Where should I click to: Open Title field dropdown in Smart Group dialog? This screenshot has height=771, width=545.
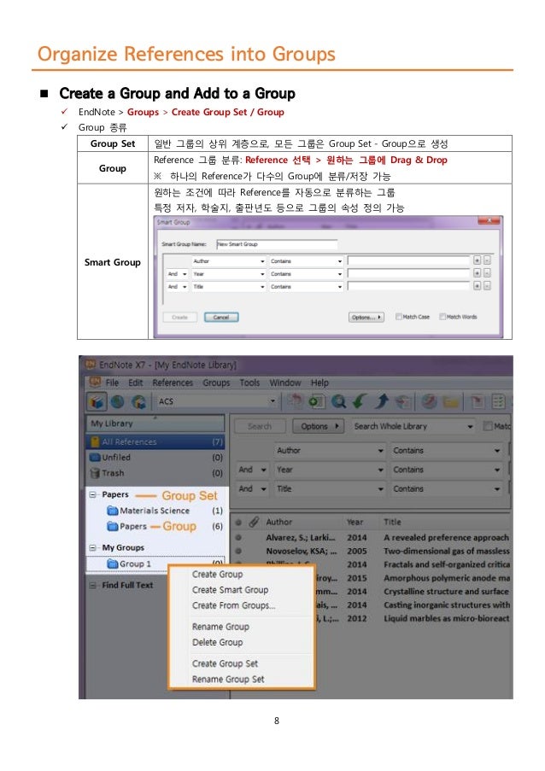pyautogui.click(x=229, y=286)
